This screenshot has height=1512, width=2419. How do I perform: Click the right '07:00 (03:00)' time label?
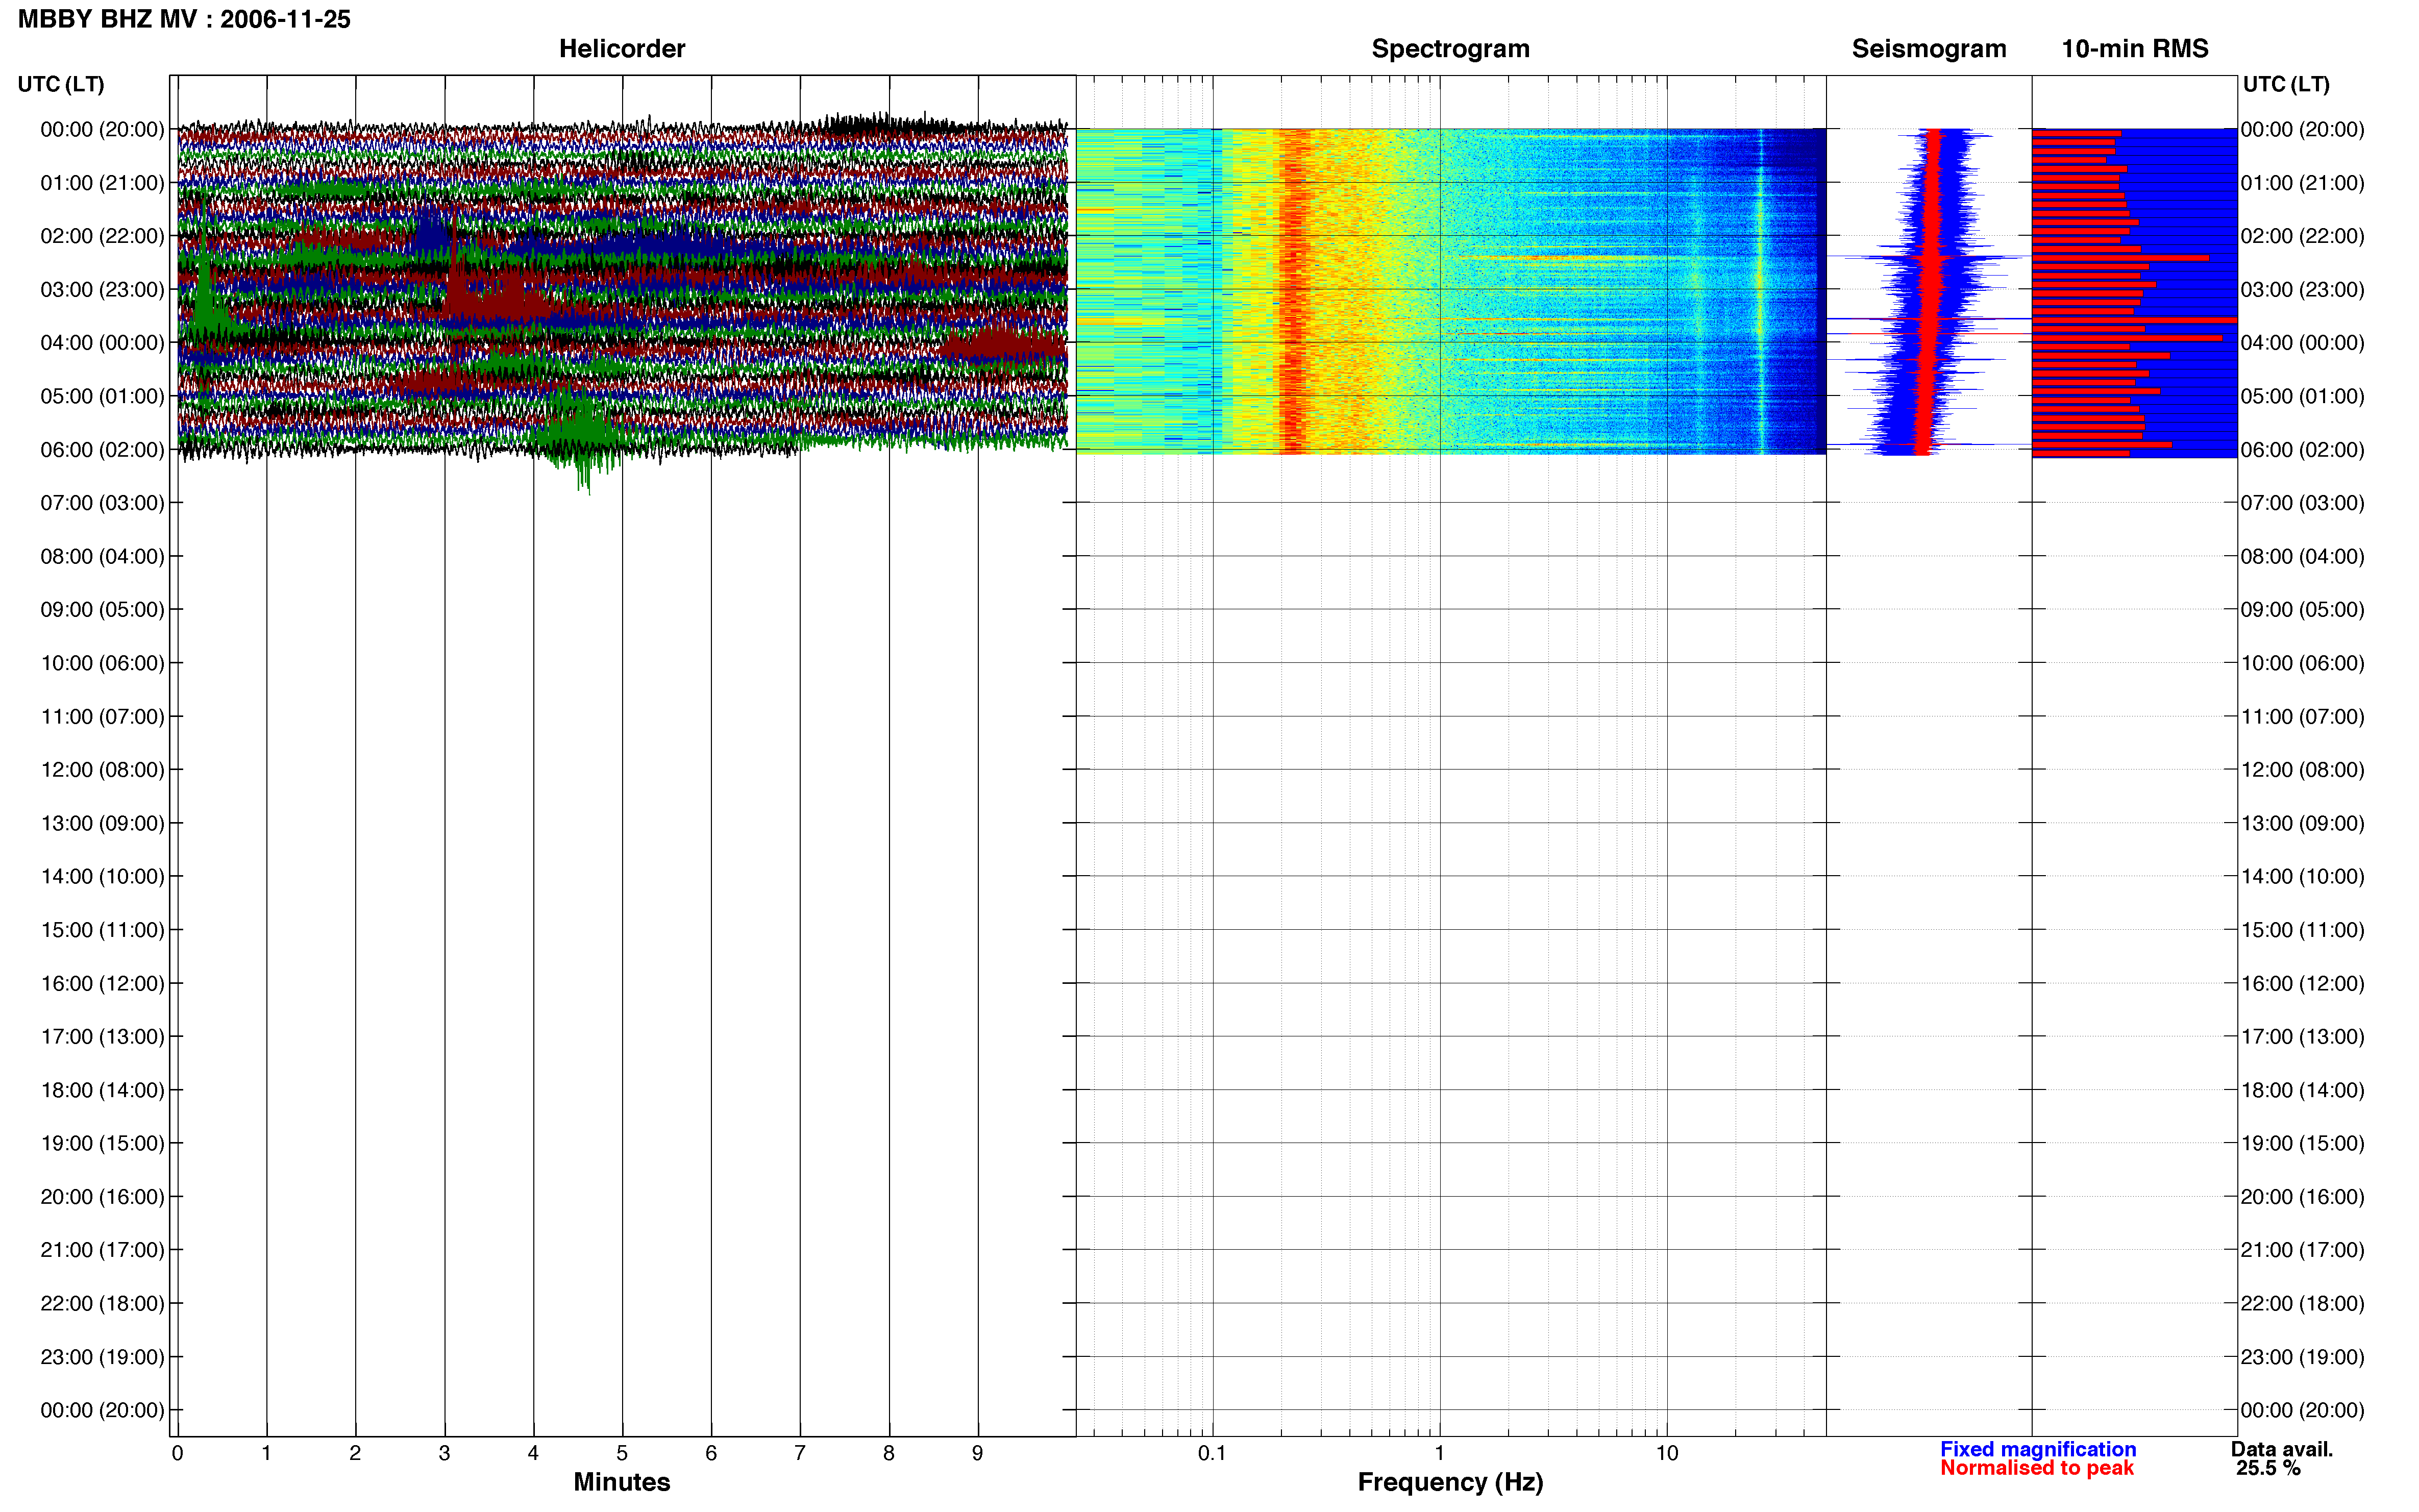click(x=2302, y=503)
